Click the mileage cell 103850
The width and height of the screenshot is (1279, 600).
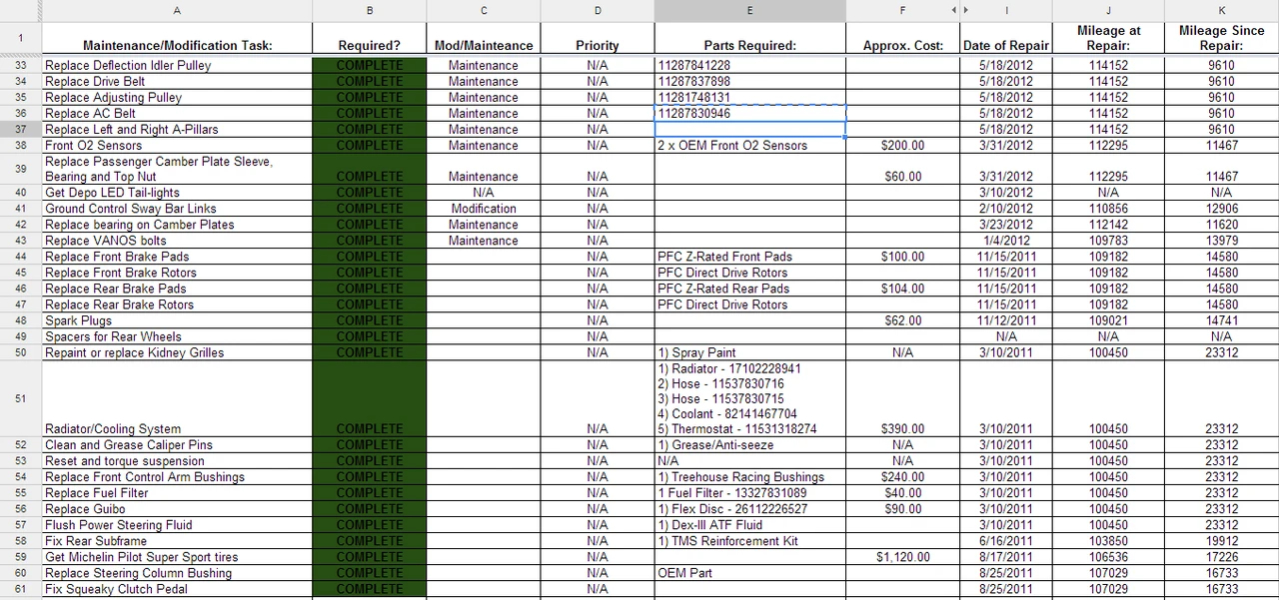click(1108, 541)
